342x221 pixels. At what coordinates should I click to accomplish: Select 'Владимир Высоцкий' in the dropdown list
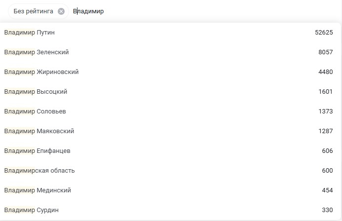tap(171, 92)
